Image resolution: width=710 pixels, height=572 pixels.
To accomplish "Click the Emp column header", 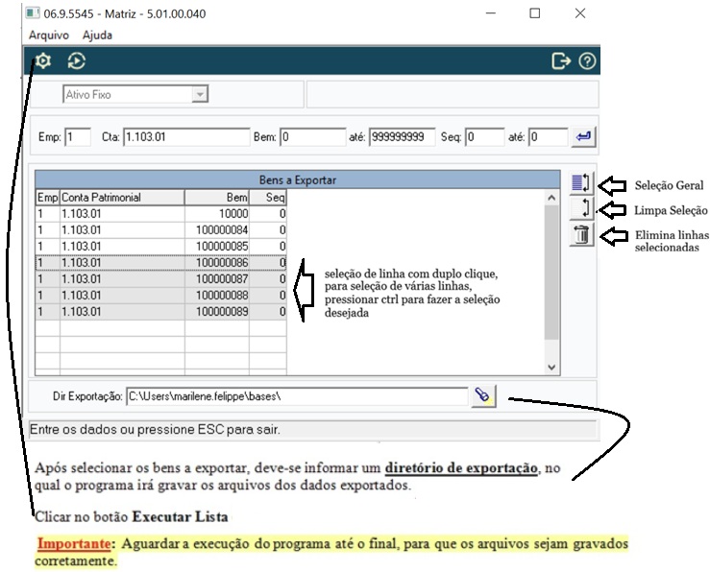I will 47,198.
